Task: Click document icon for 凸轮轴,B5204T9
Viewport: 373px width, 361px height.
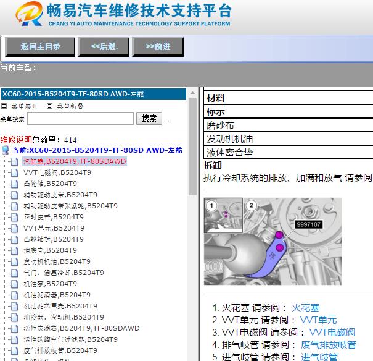Action: tap(15, 184)
